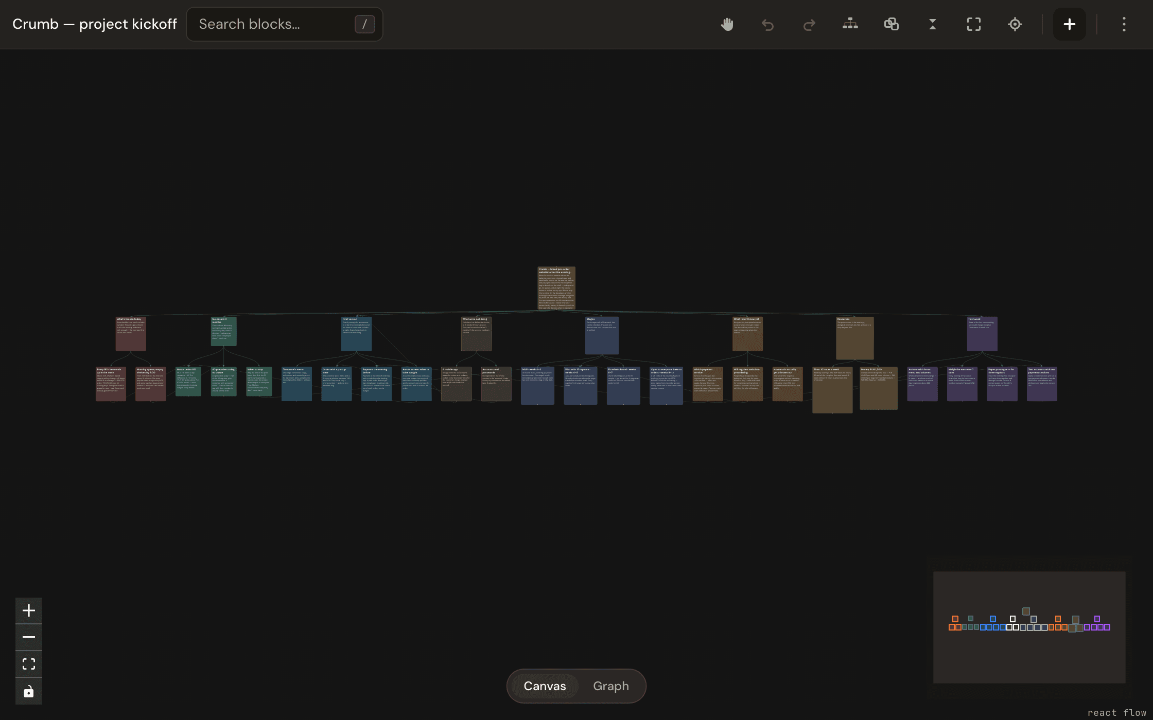1153x720 pixels.
Task: Select the "Resources" block
Action: (x=855, y=338)
